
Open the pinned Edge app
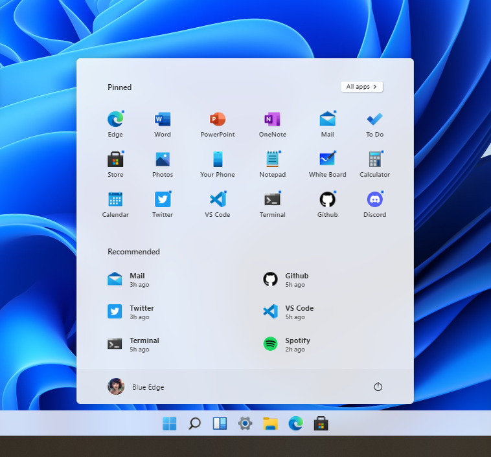[115, 124]
